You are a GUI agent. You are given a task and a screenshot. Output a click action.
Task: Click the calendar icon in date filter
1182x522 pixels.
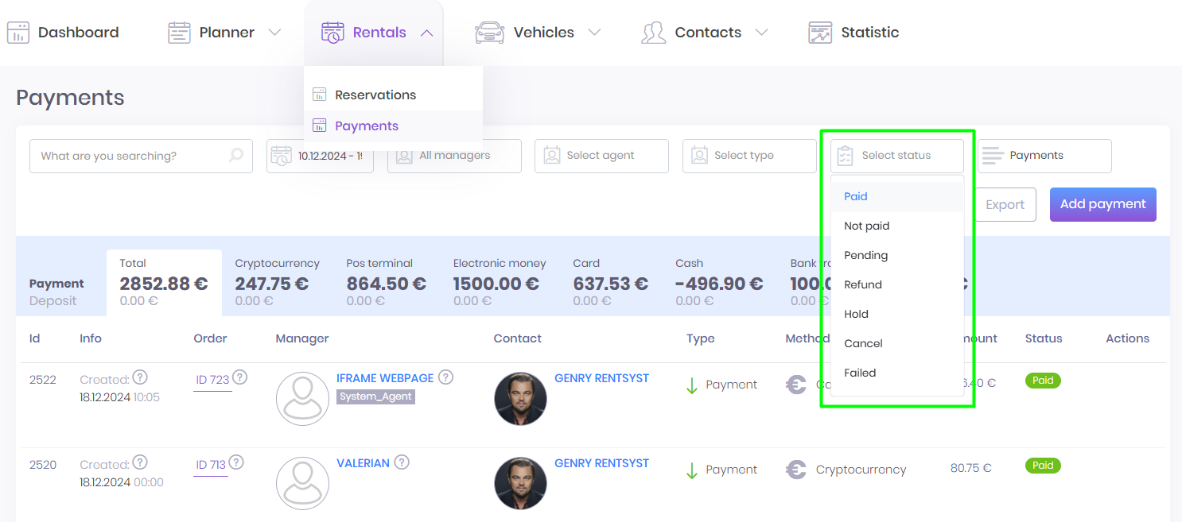coord(280,156)
